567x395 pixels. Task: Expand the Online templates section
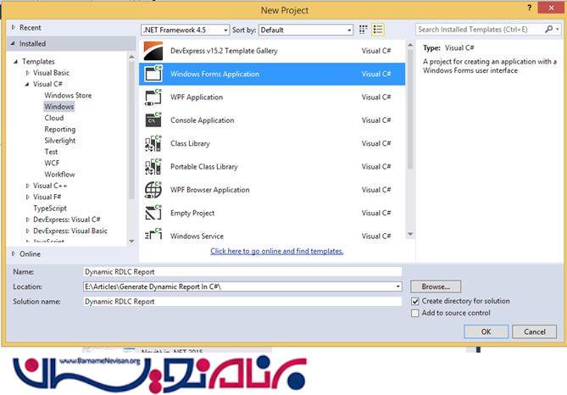14,253
